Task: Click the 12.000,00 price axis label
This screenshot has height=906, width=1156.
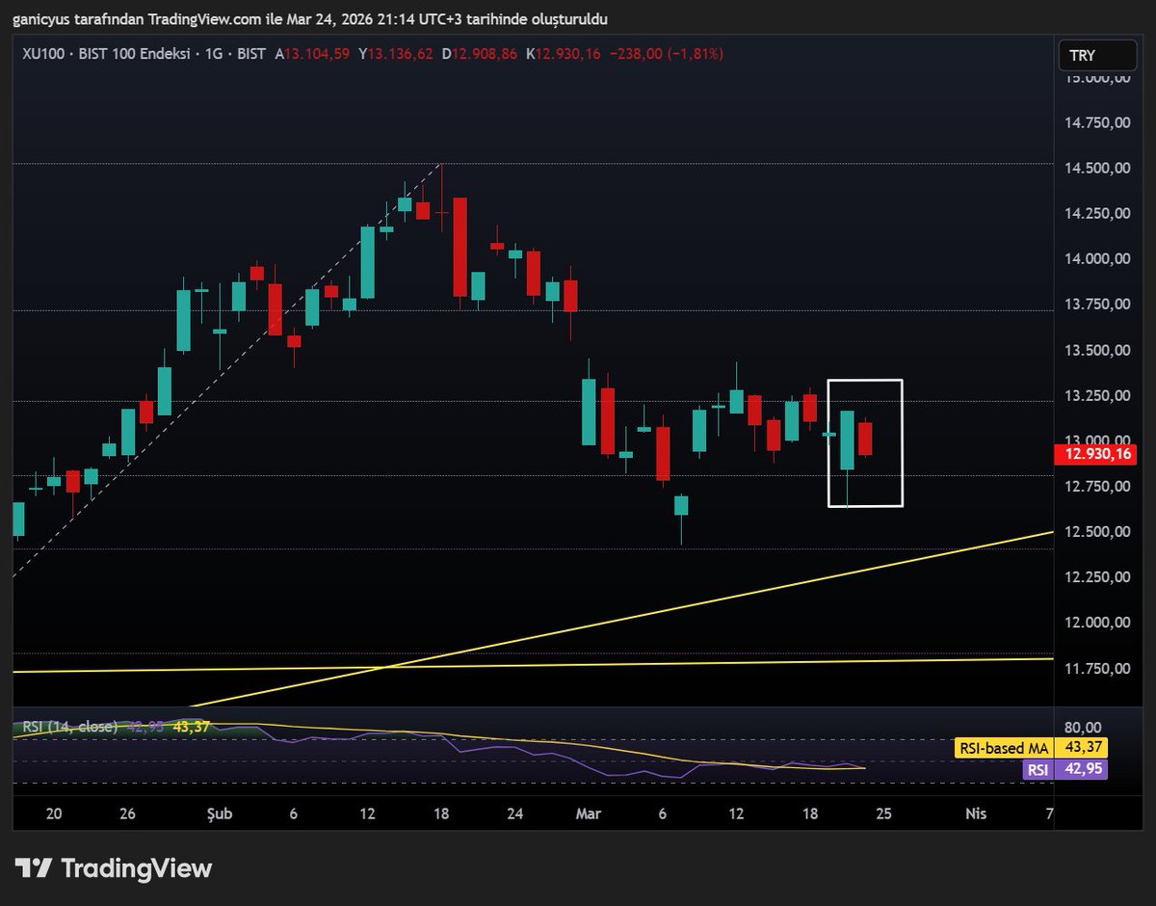Action: [1096, 622]
